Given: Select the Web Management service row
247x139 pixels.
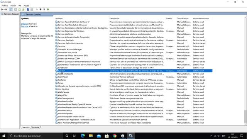Looking at the screenshot, I should click(x=134, y=98).
